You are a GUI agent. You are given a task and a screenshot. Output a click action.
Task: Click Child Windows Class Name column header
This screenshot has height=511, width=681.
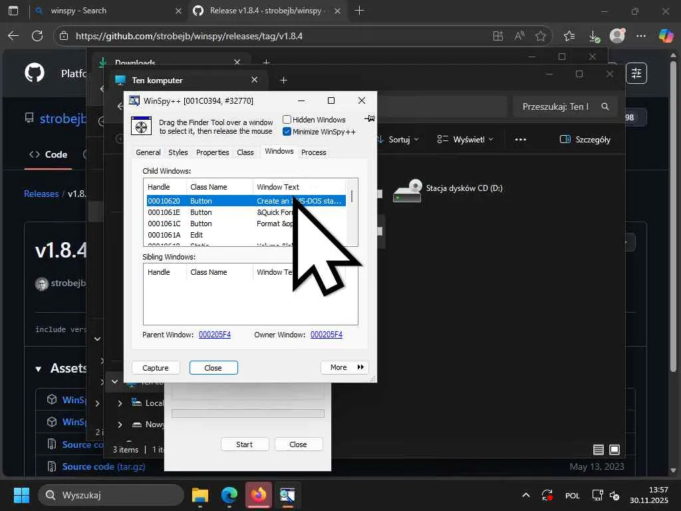[x=219, y=187]
